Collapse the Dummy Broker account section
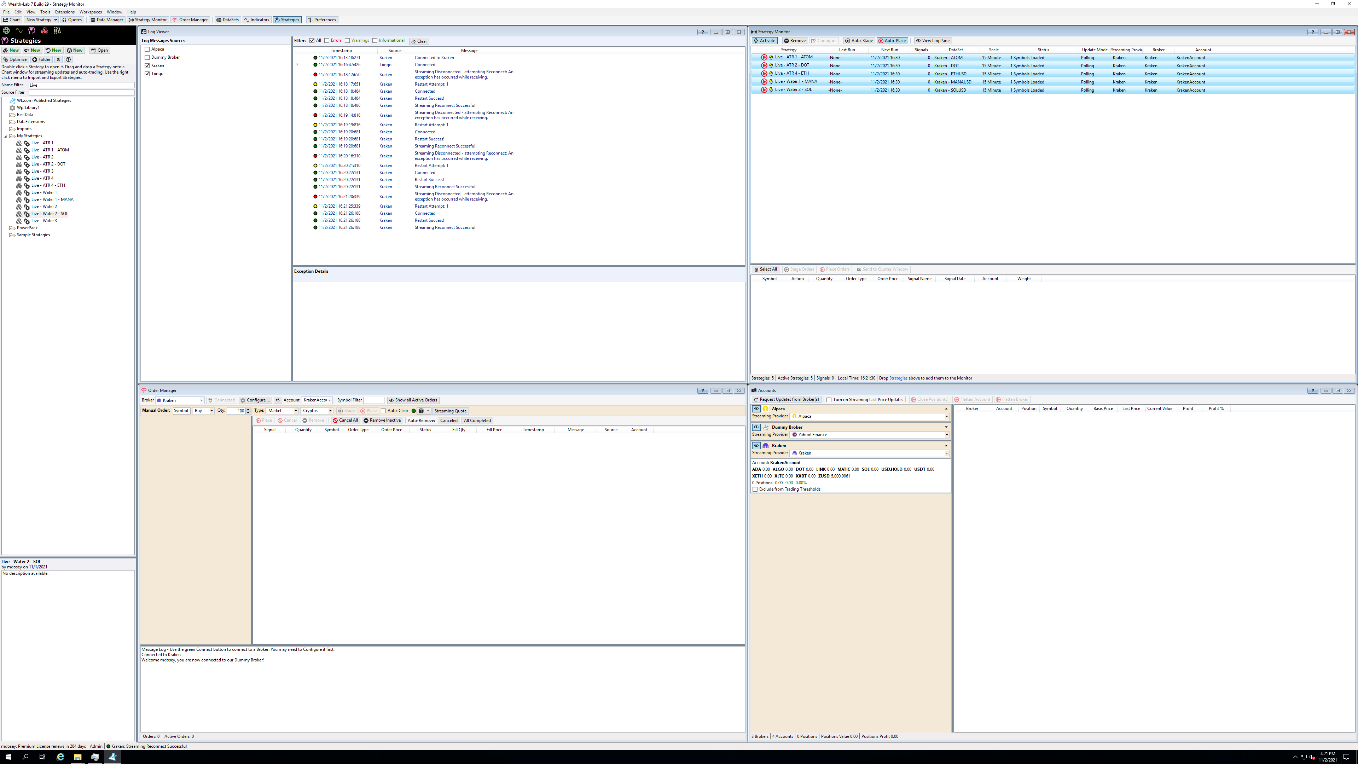This screenshot has height=764, width=1358. (946, 427)
